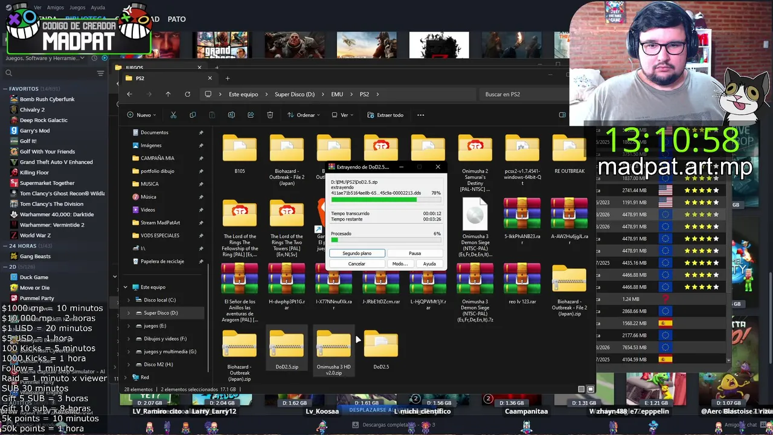Collapse the Este equipo tree node
773x435 pixels.
click(x=126, y=287)
